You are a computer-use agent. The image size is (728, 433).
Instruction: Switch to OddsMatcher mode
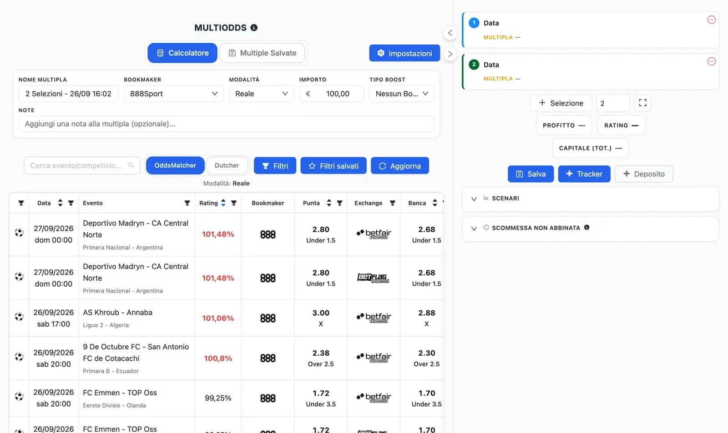[x=175, y=165]
